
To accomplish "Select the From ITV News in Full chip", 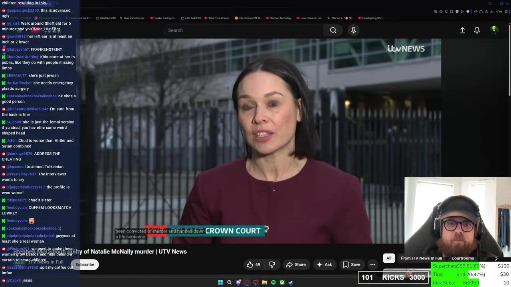I will point(421,258).
